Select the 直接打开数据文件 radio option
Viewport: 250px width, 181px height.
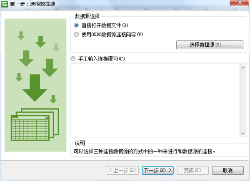[x=76, y=25]
